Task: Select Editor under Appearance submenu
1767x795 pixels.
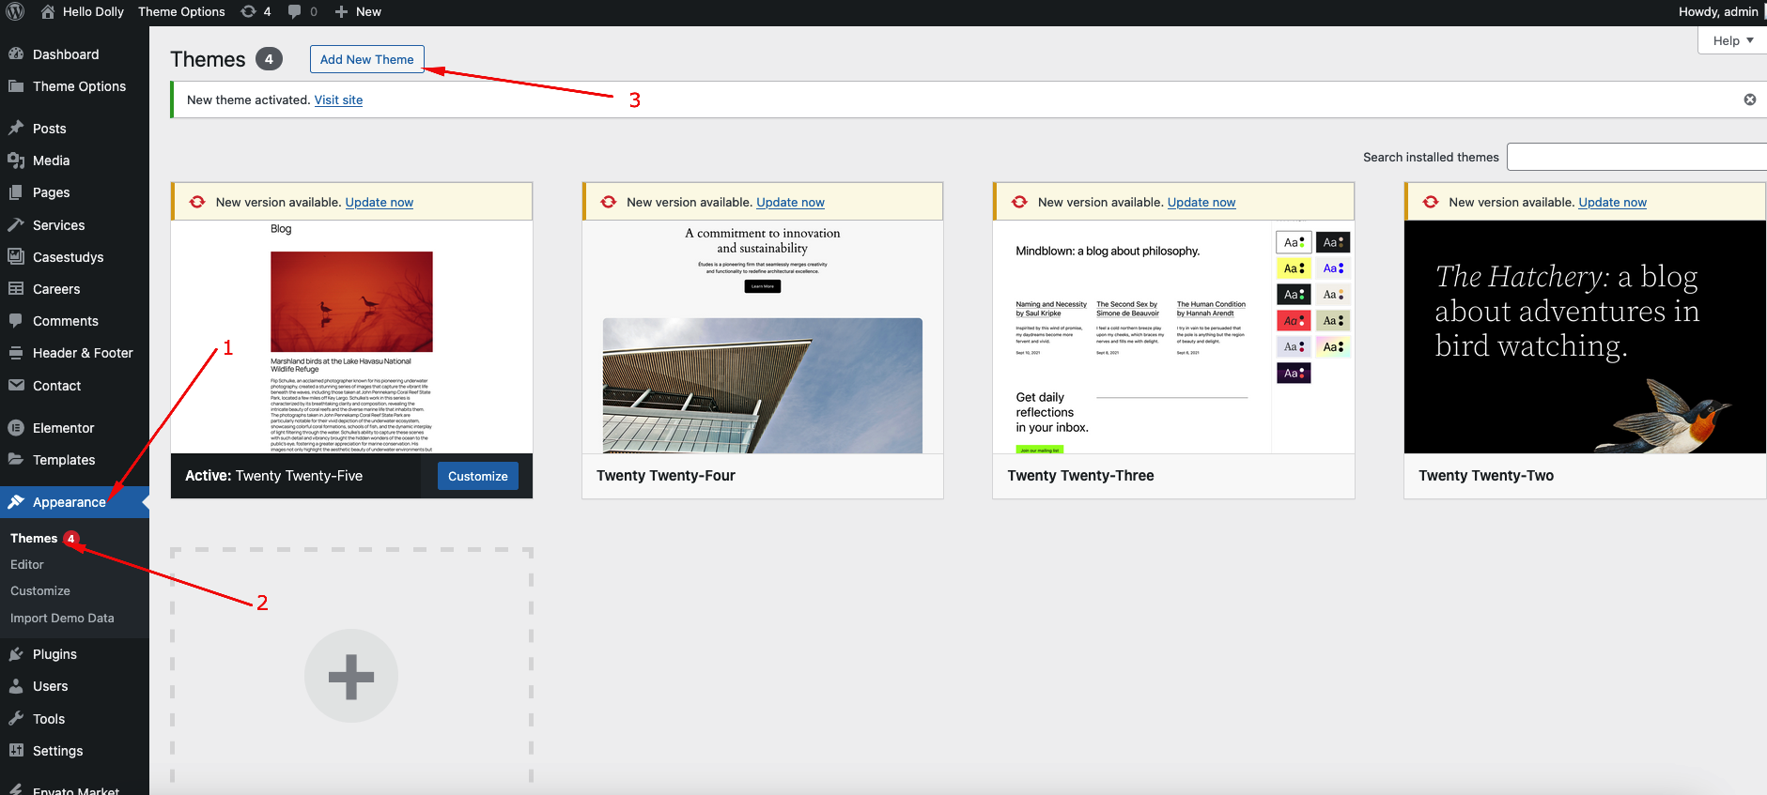Action: coord(27,565)
